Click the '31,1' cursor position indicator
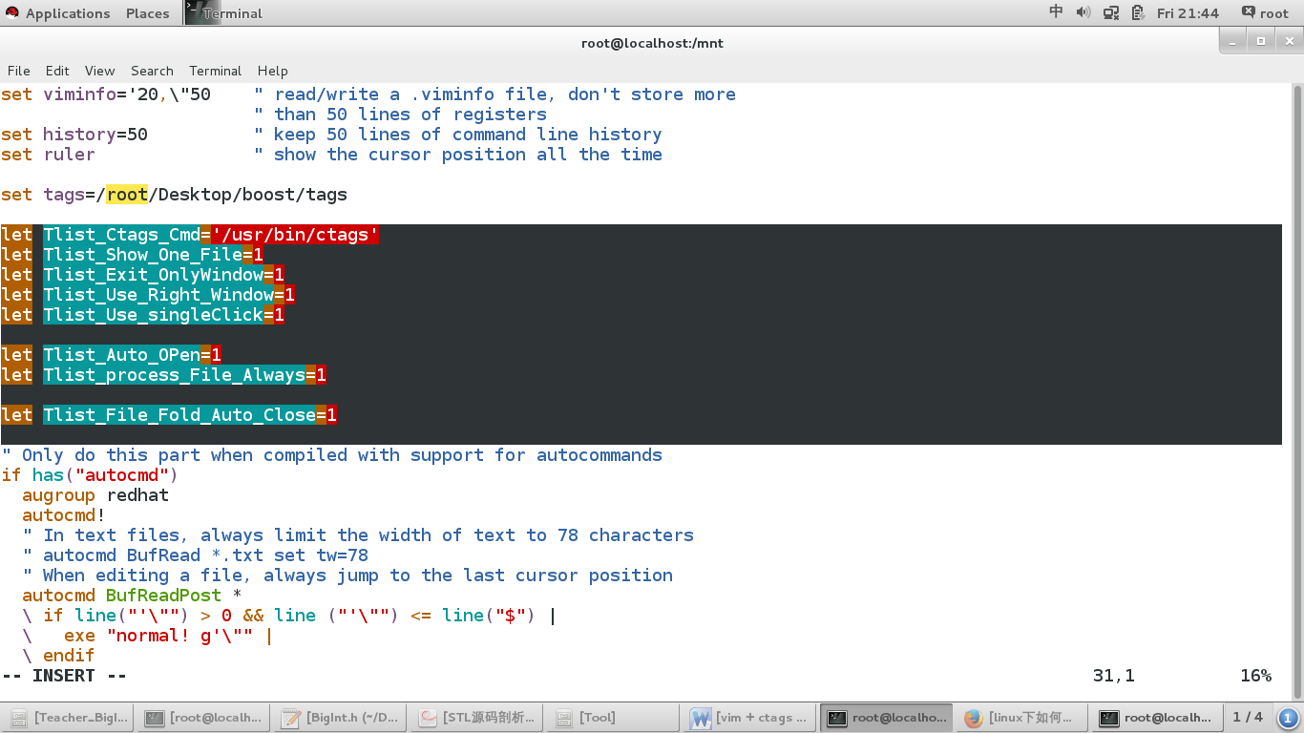The width and height of the screenshot is (1304, 733). point(1114,676)
